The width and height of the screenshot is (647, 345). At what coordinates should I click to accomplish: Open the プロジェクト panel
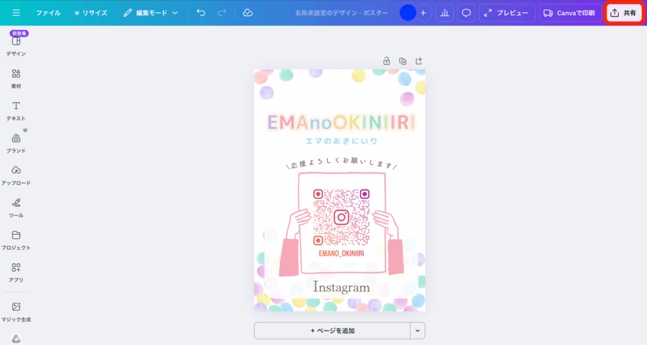[16, 239]
